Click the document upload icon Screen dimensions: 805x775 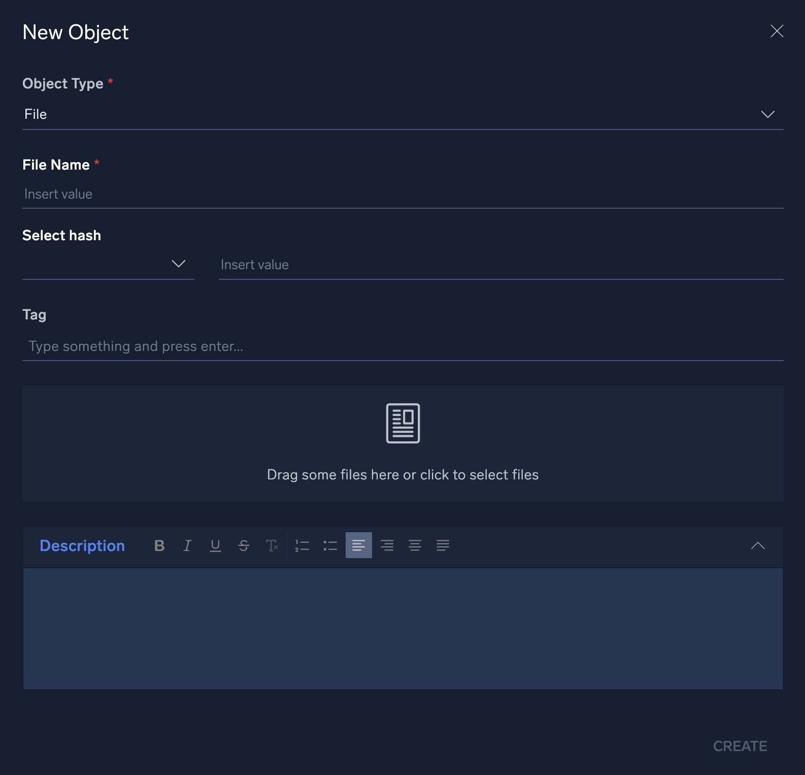(403, 423)
